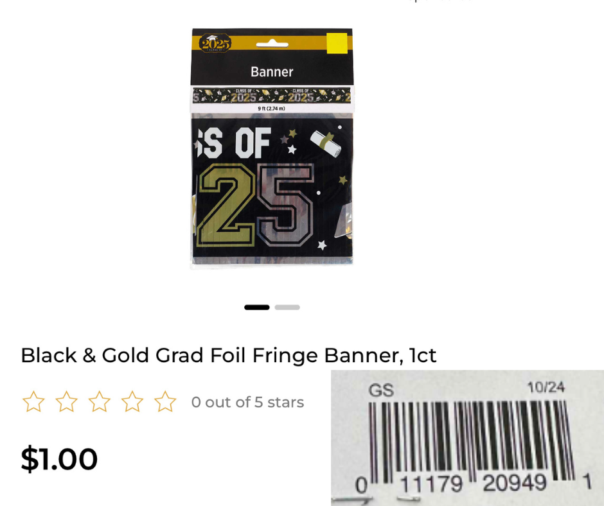Click the GS text on the barcode label

pyautogui.click(x=381, y=390)
